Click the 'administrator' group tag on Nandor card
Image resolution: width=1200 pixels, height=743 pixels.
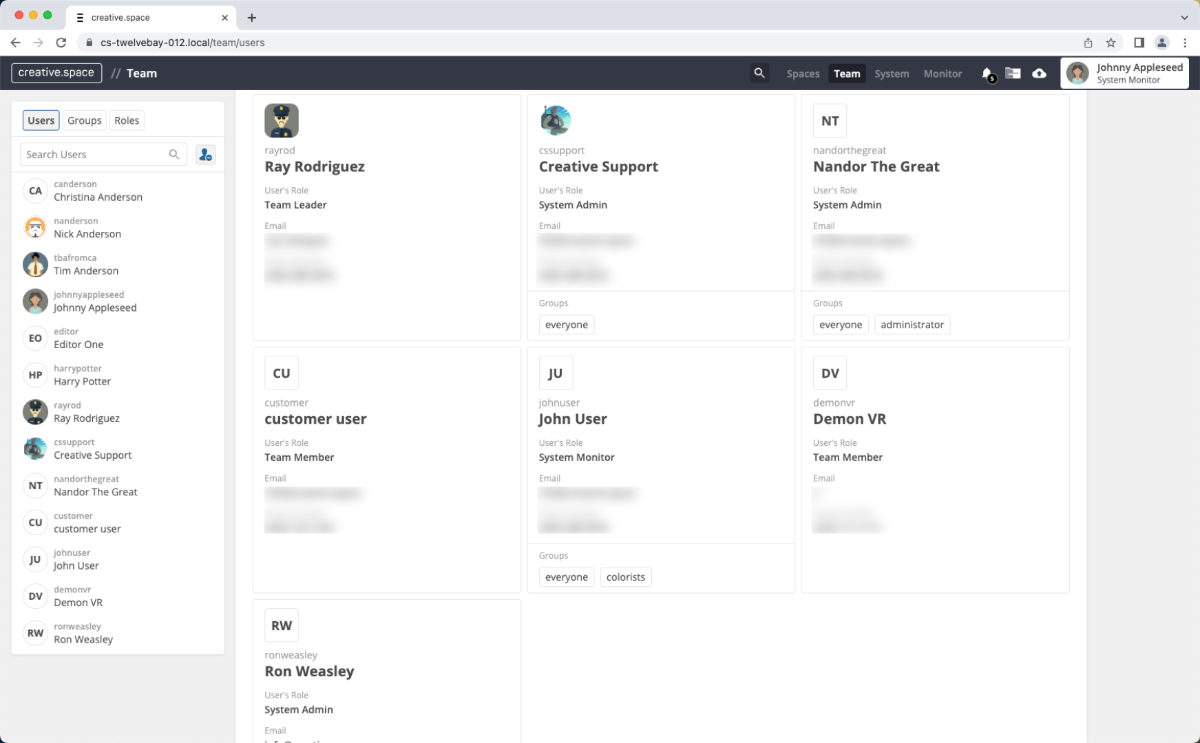[x=912, y=325]
